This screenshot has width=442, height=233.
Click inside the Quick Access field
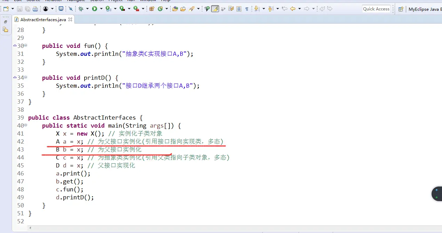click(376, 9)
